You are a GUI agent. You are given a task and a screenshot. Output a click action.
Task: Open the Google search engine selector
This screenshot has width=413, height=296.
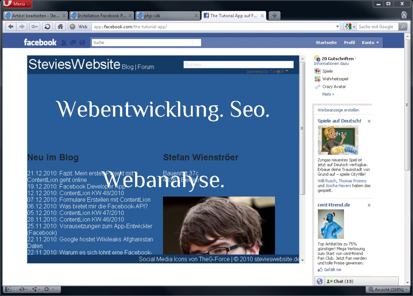pyautogui.click(x=350, y=27)
